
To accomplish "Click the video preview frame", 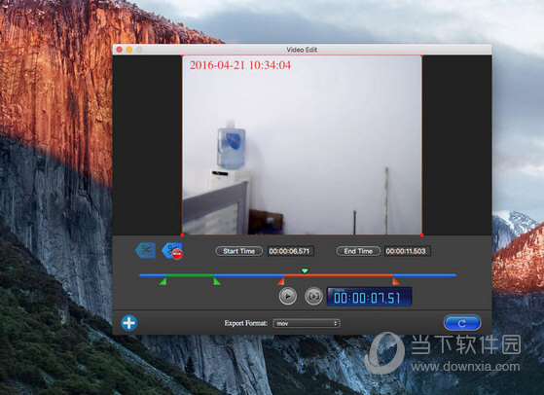I will pos(302,145).
